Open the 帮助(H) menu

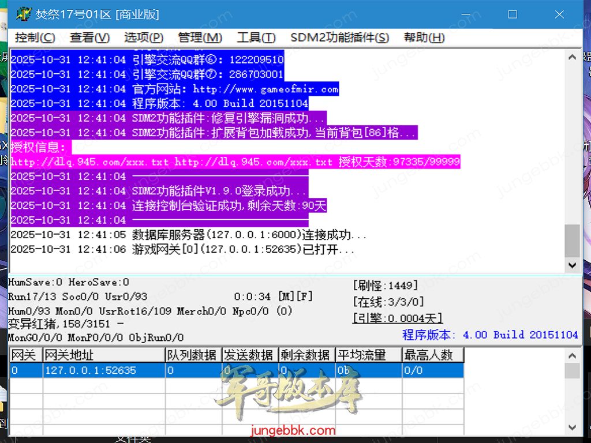424,37
